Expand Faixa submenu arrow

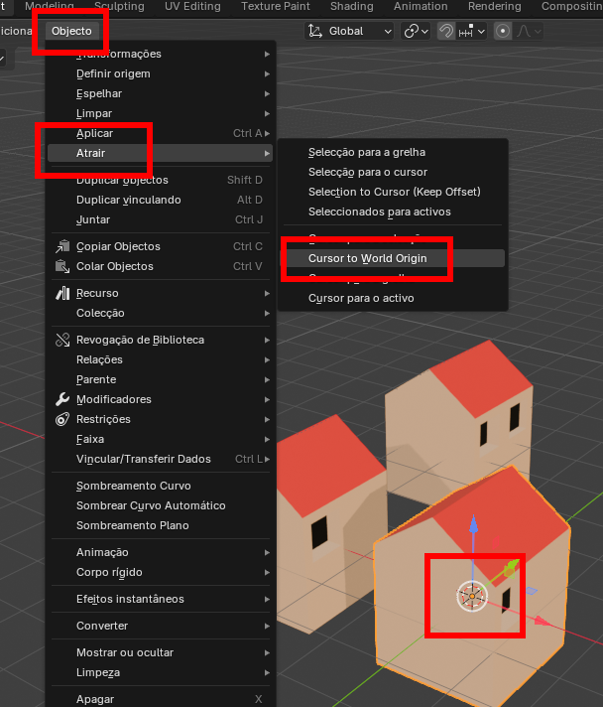(267, 439)
